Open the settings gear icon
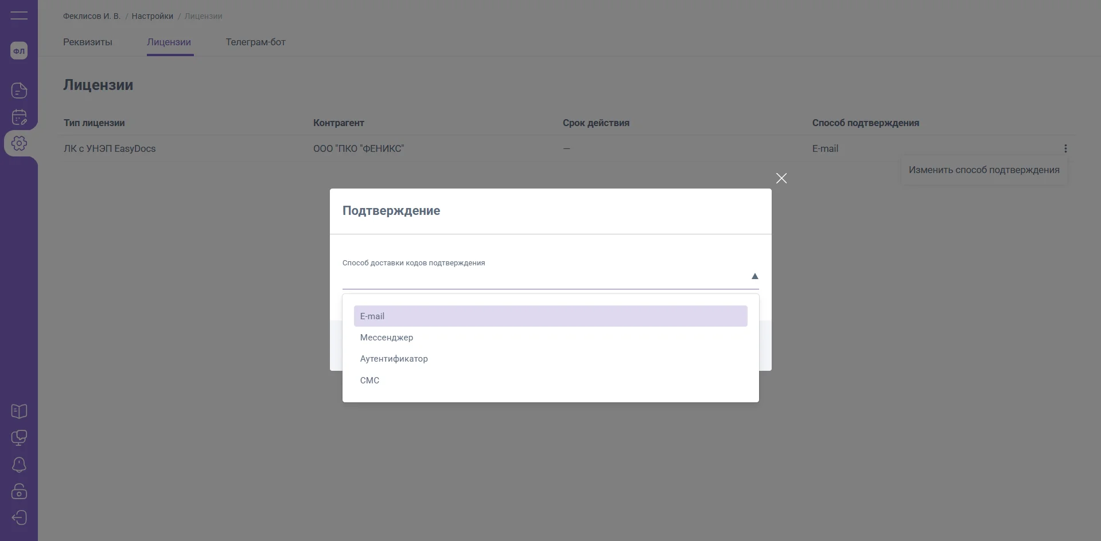The width and height of the screenshot is (1101, 541). [19, 143]
